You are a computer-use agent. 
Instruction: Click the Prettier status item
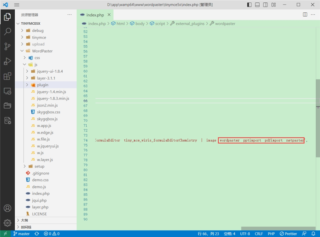(288, 234)
